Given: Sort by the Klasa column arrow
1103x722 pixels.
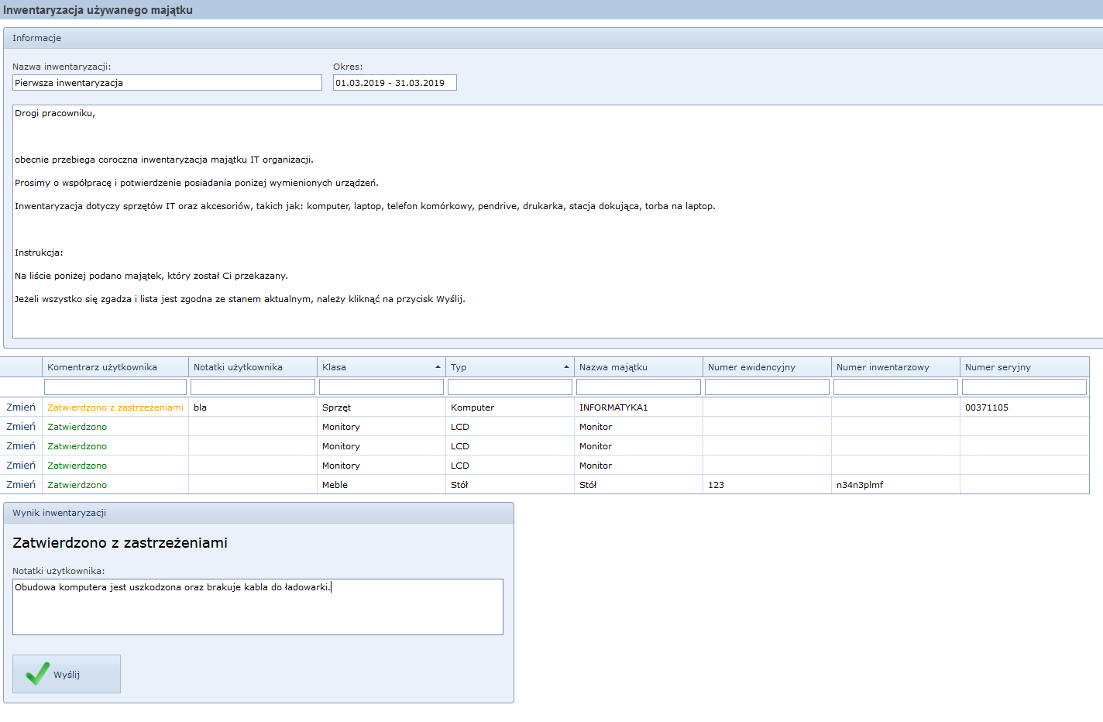Looking at the screenshot, I should tap(438, 367).
